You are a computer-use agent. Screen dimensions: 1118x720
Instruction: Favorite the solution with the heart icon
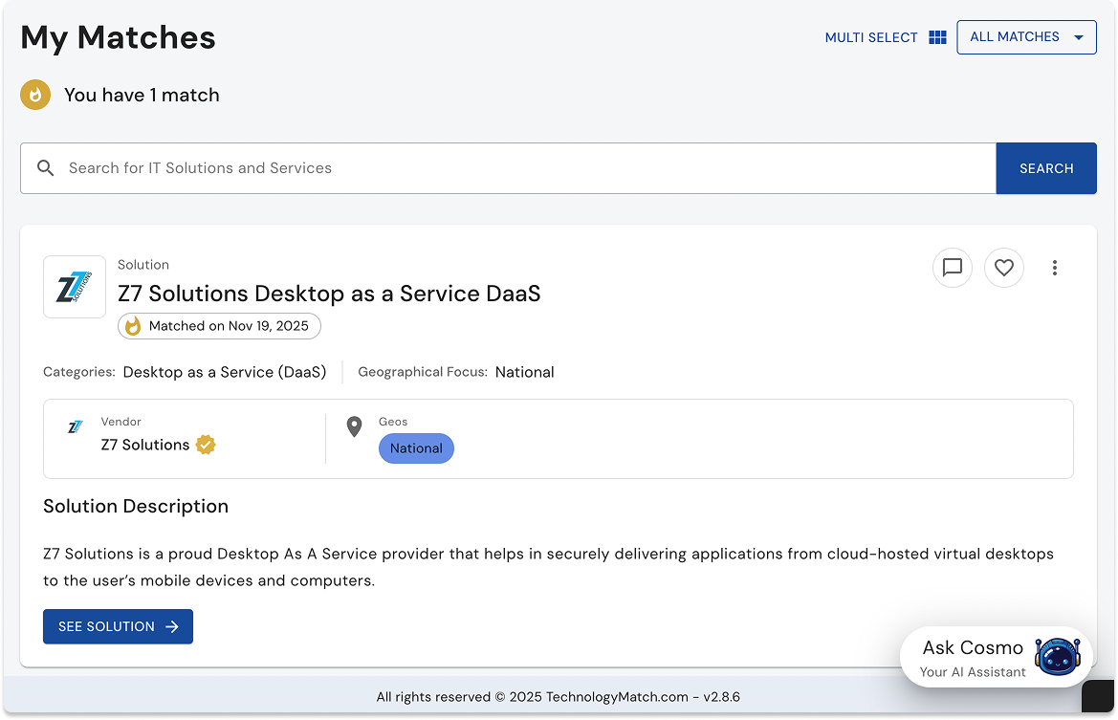click(x=1004, y=268)
